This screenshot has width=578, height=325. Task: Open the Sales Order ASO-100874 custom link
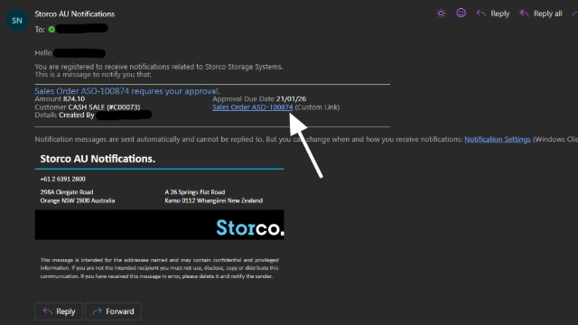(253, 107)
